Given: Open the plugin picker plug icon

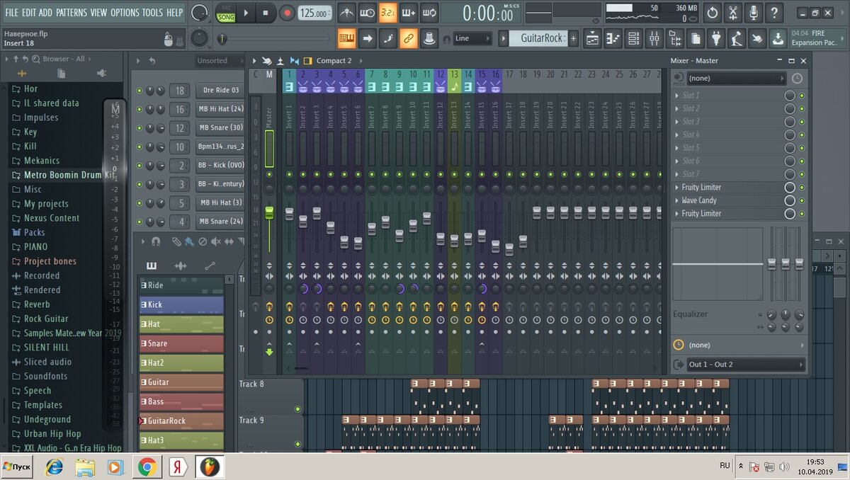Looking at the screenshot, I should point(717,38).
